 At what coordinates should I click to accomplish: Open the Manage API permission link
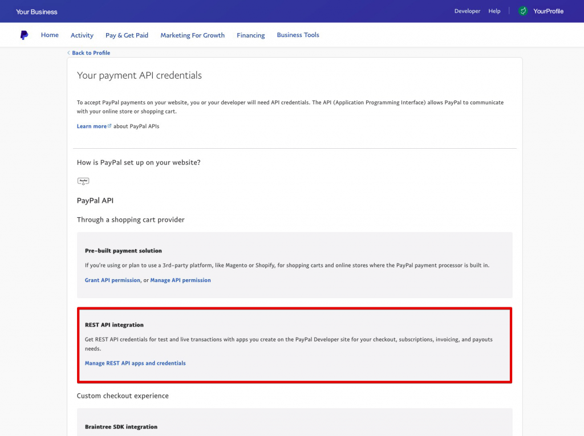pyautogui.click(x=180, y=280)
